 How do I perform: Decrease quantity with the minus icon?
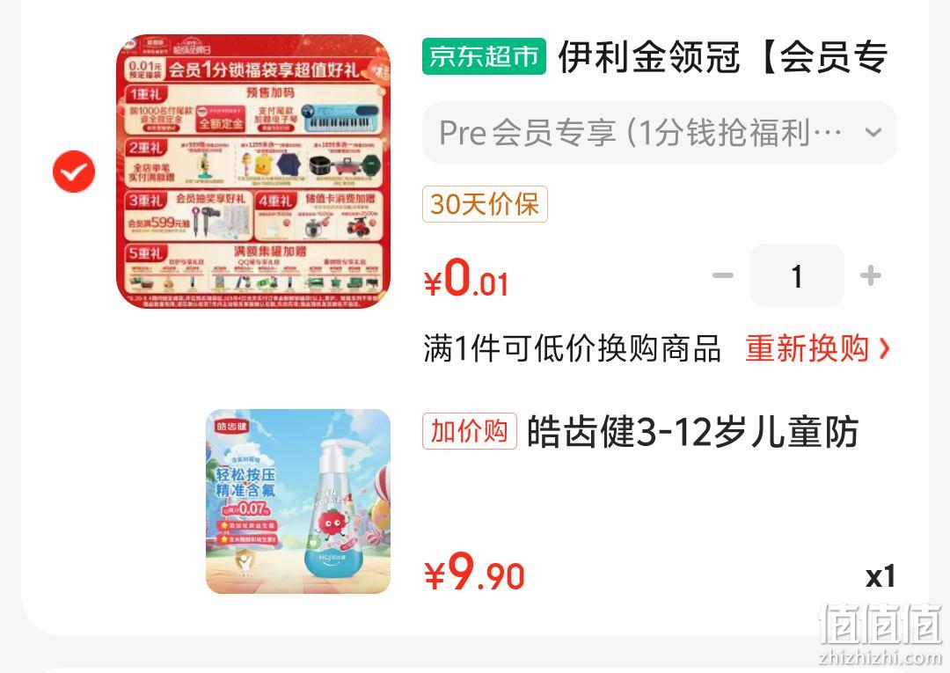[723, 275]
